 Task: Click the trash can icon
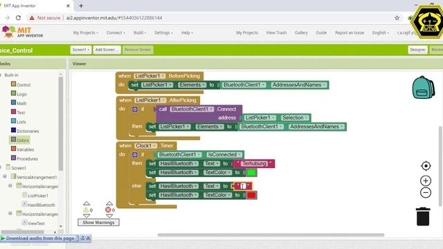pos(423,216)
